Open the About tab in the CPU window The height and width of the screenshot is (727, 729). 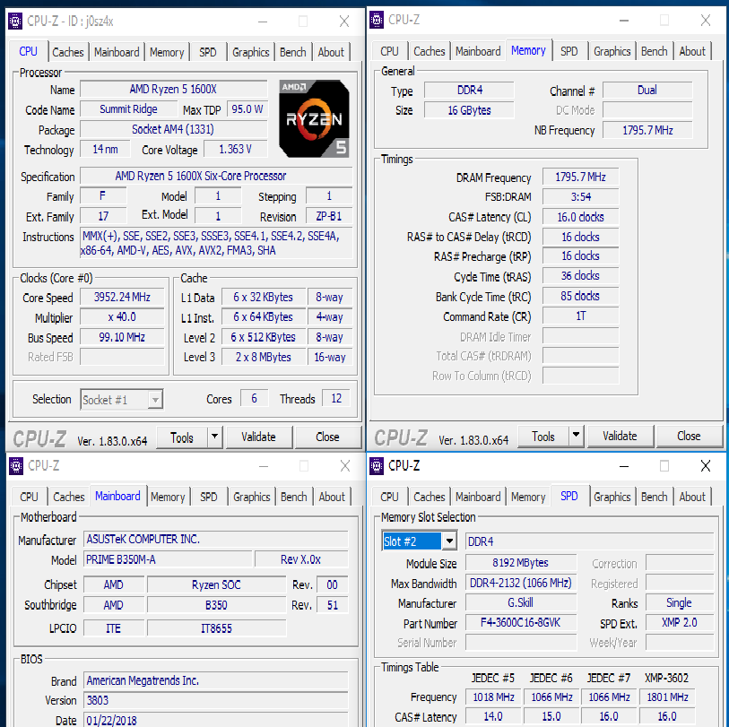(331, 52)
